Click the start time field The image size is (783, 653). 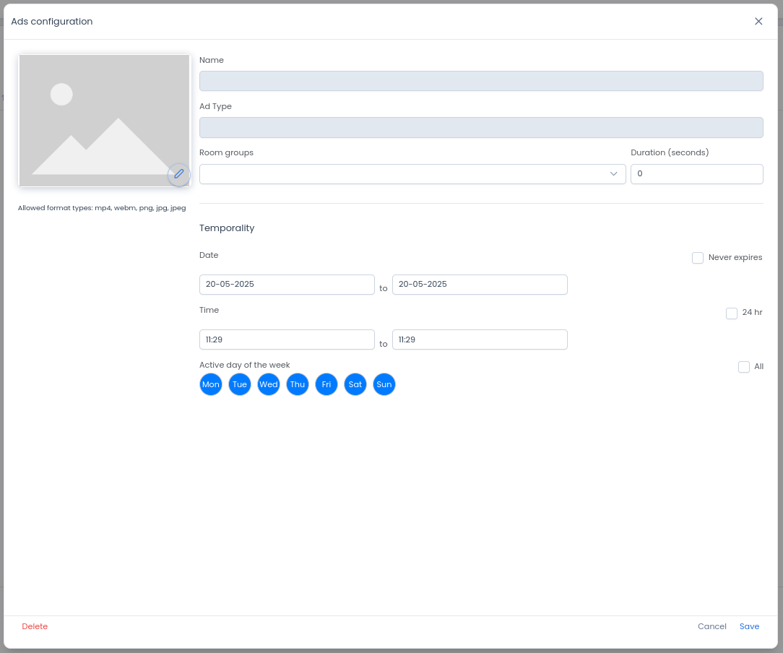point(287,340)
